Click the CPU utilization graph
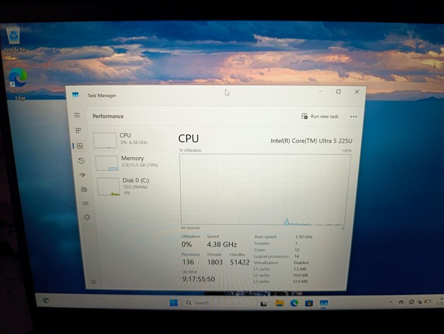This screenshot has width=444, height=334. (263, 190)
